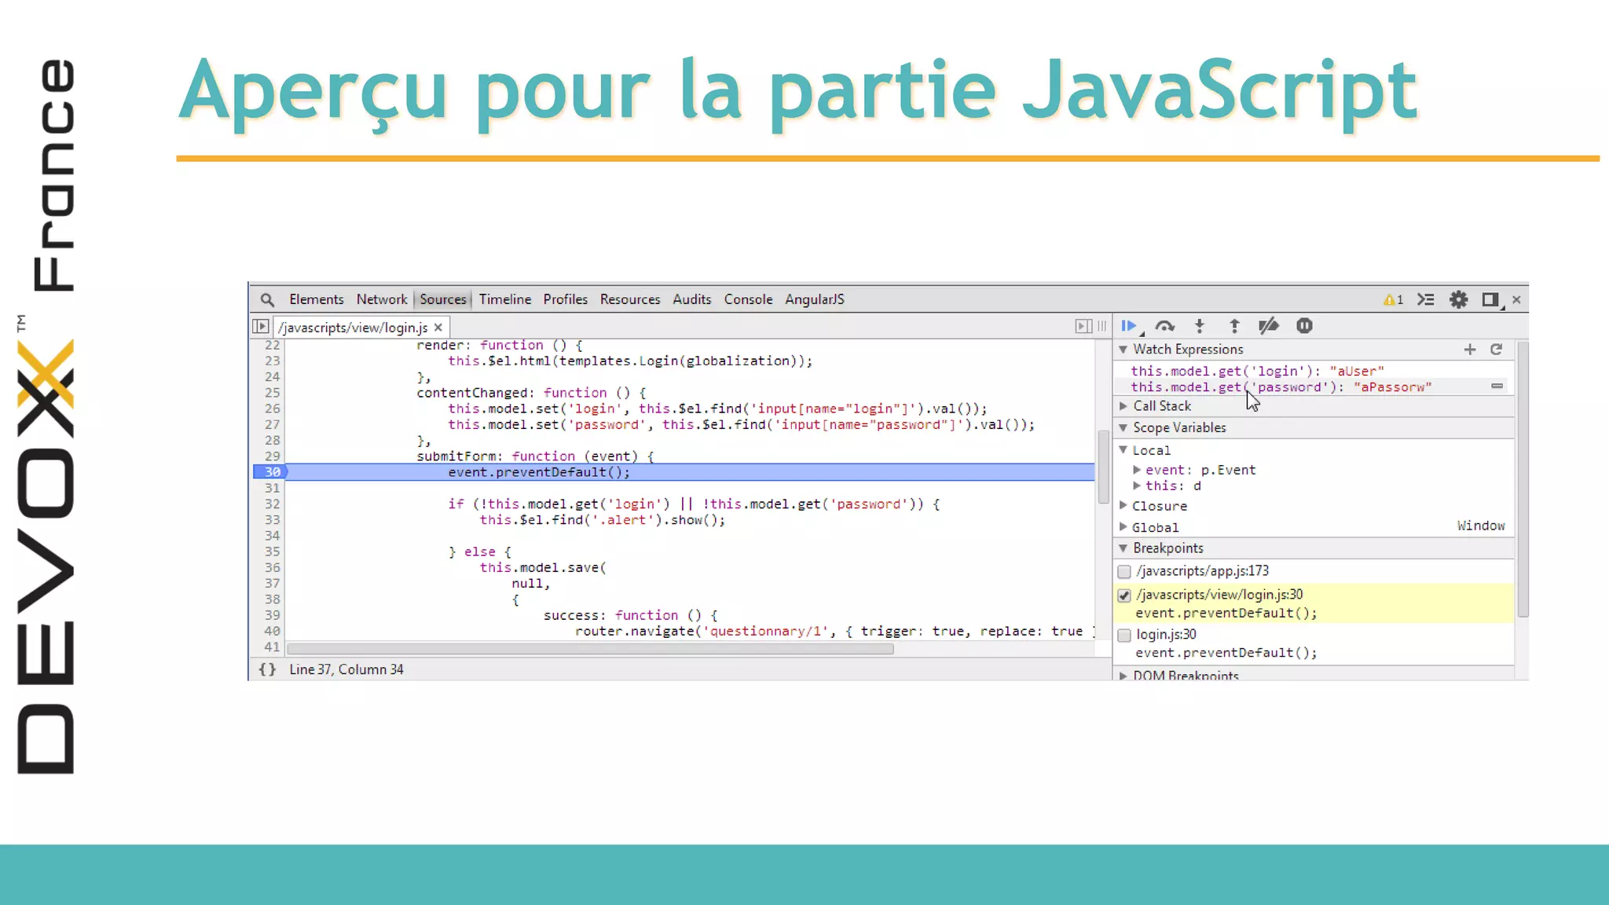Screen dimensions: 1609x905
Task: Deactivate all breakpoints icon
Action: 1269,326
